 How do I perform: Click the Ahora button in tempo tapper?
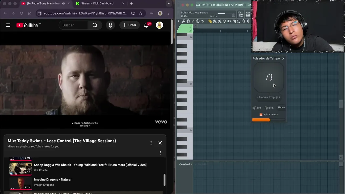click(x=281, y=108)
